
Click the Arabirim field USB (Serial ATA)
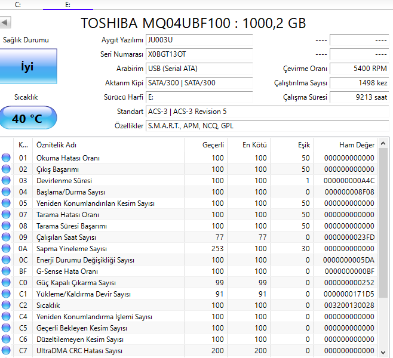tap(199, 69)
